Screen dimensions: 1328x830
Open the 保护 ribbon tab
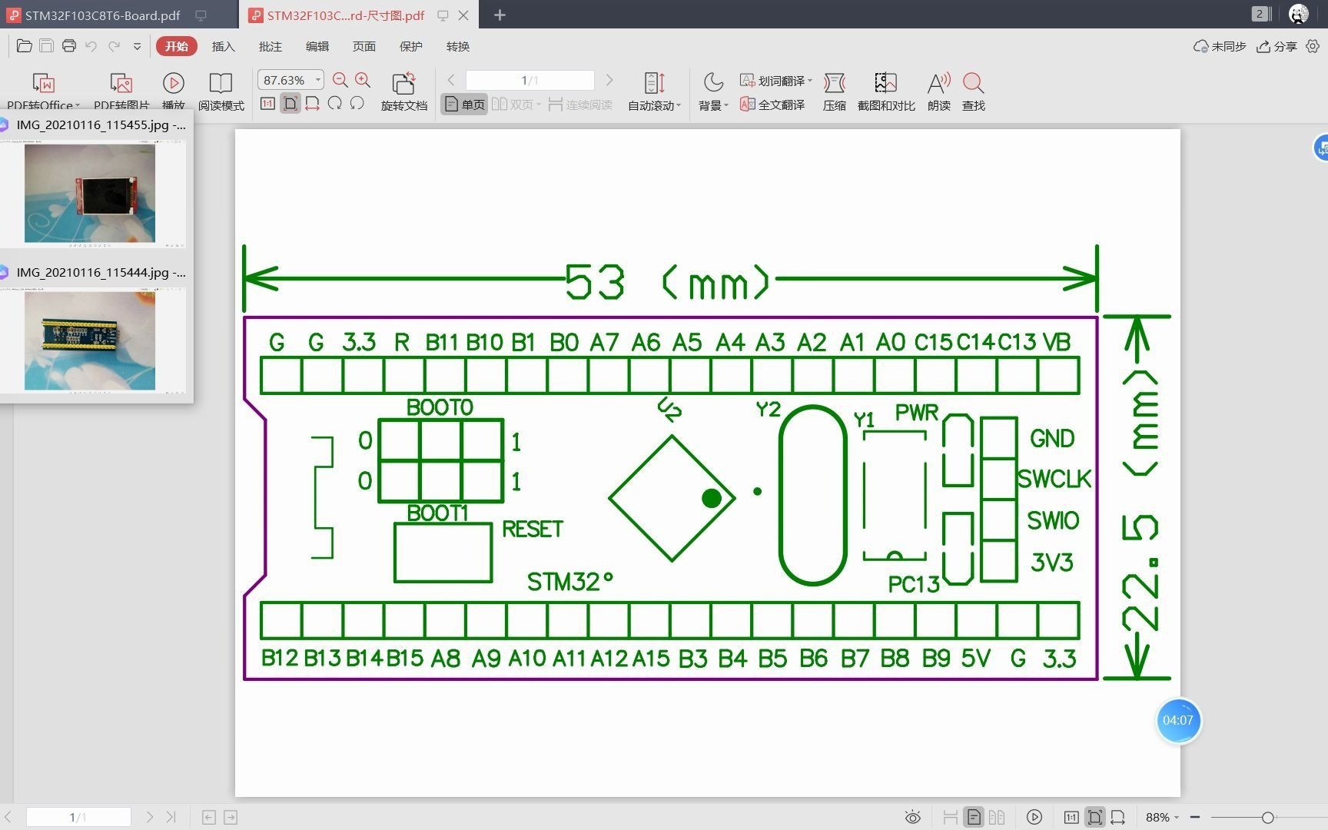coord(410,46)
